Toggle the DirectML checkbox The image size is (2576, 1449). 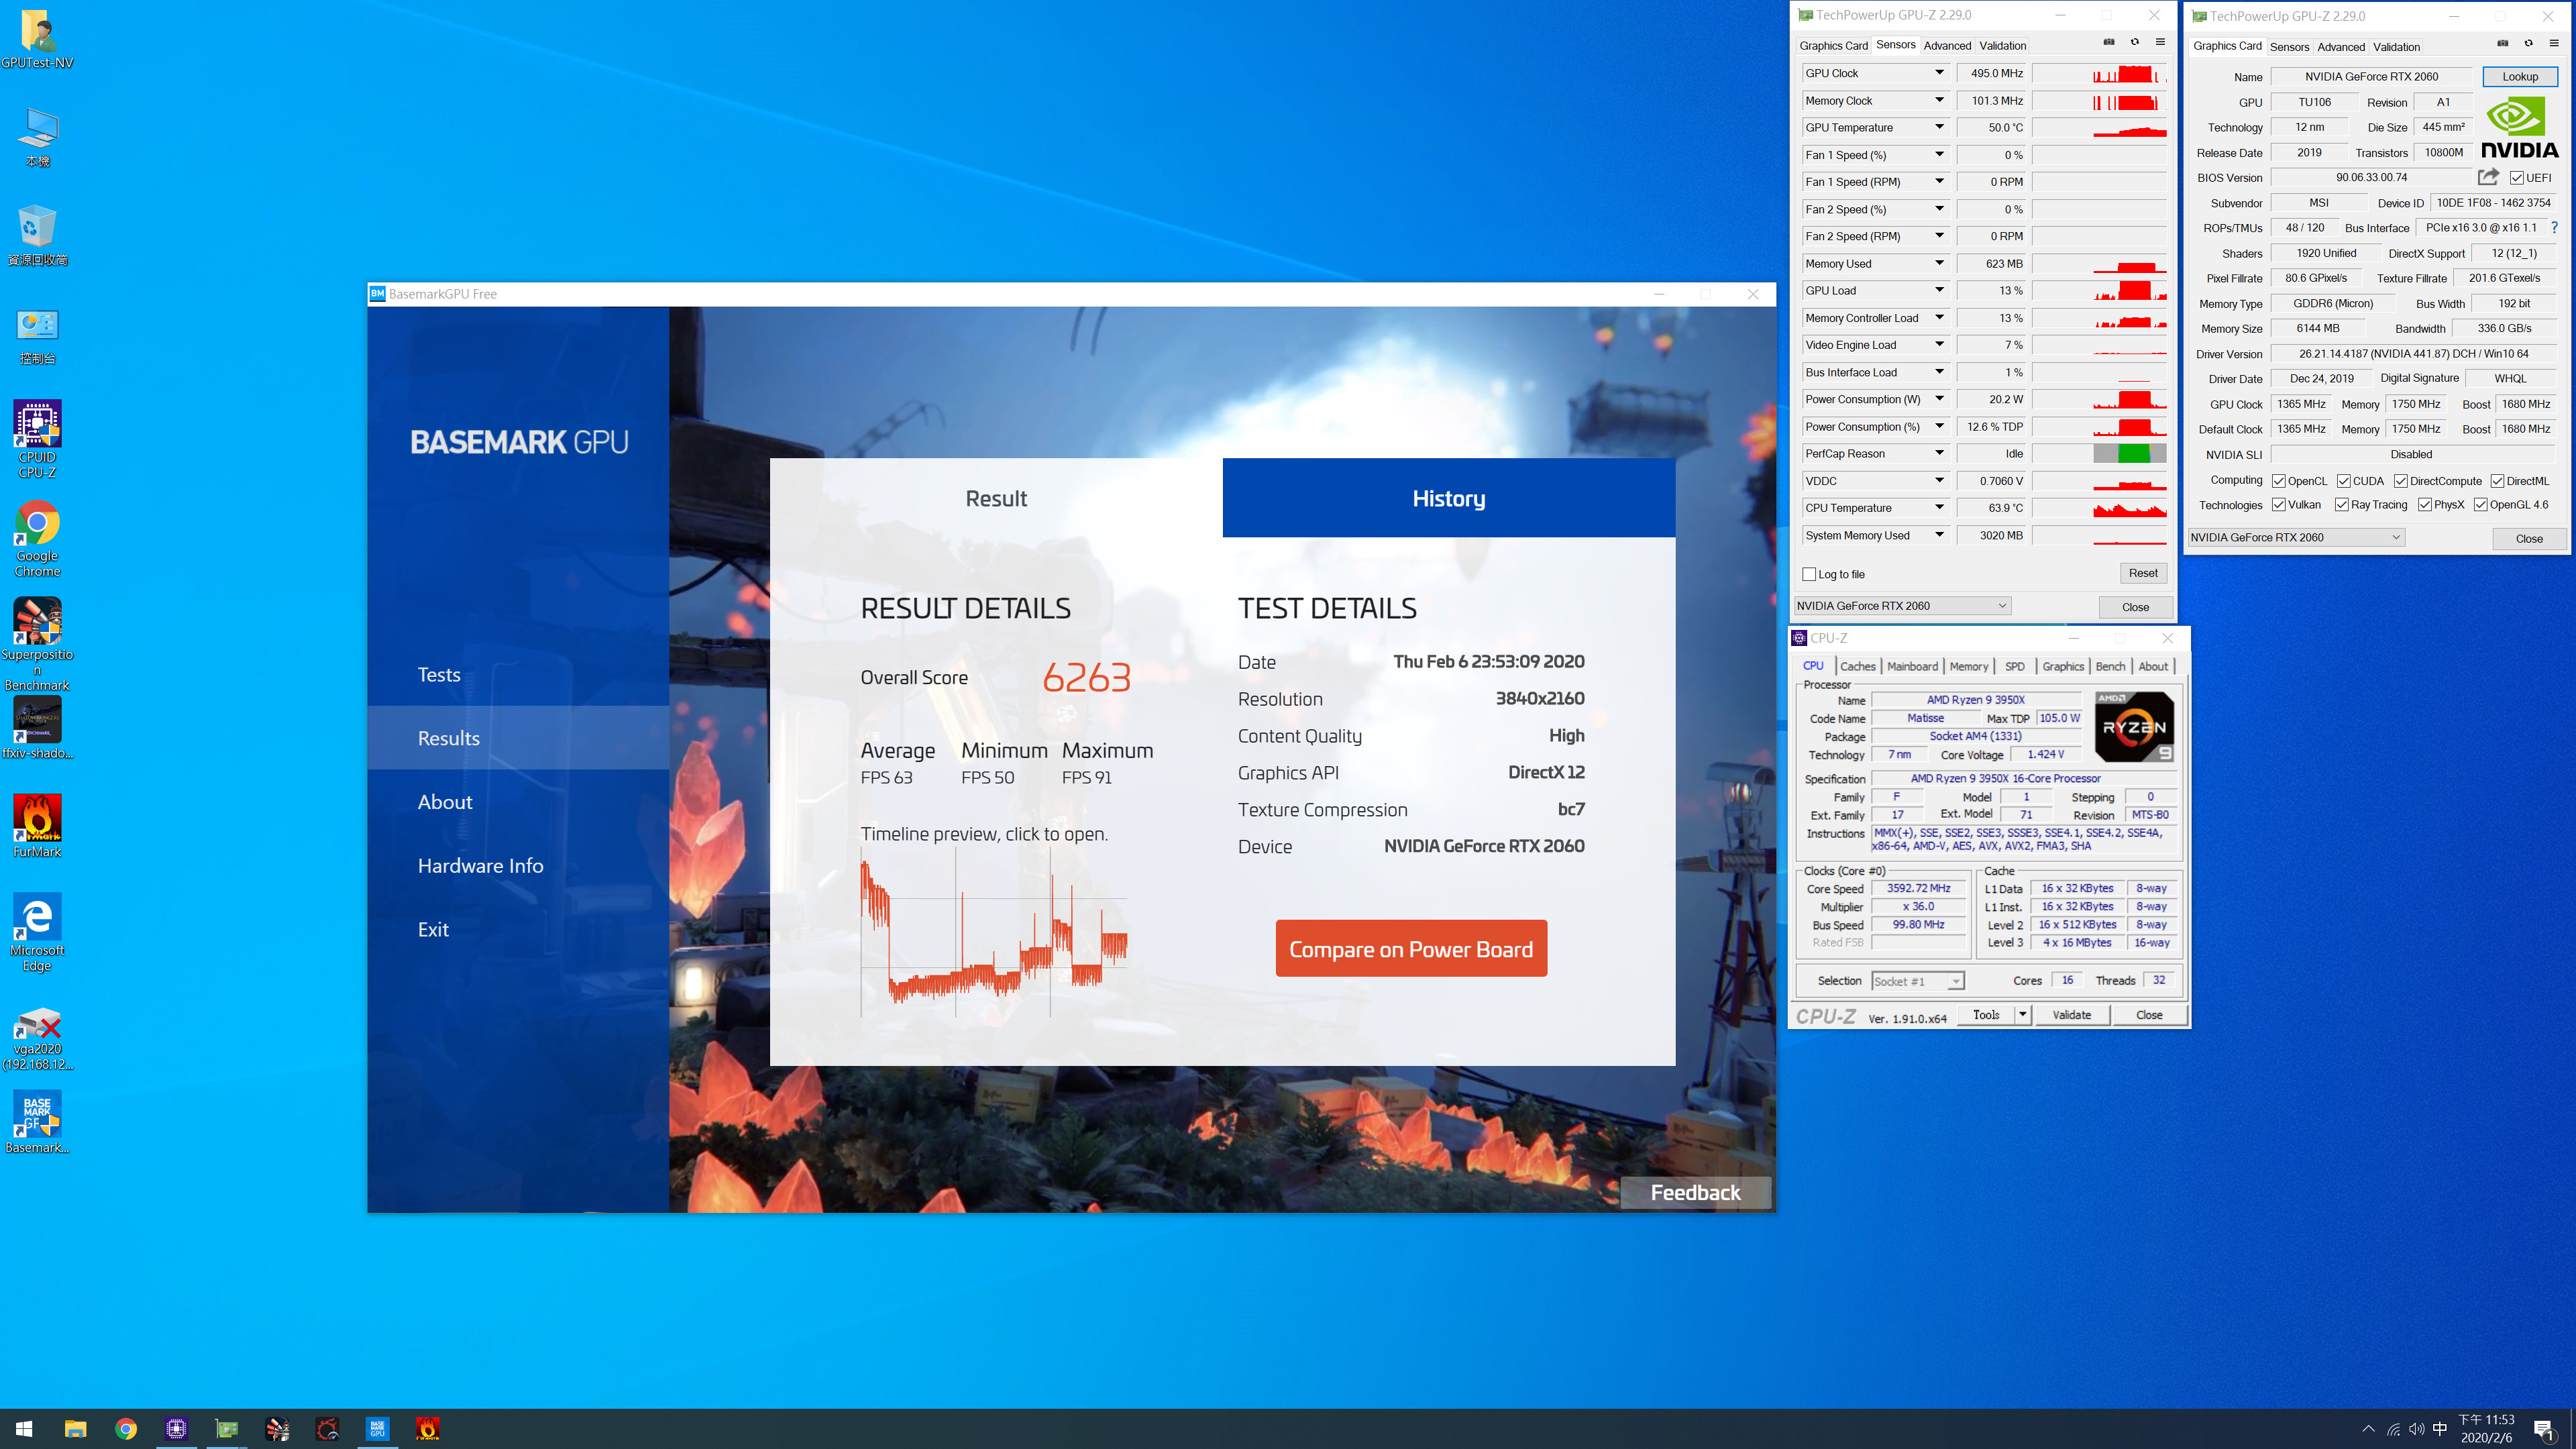pos(2497,481)
